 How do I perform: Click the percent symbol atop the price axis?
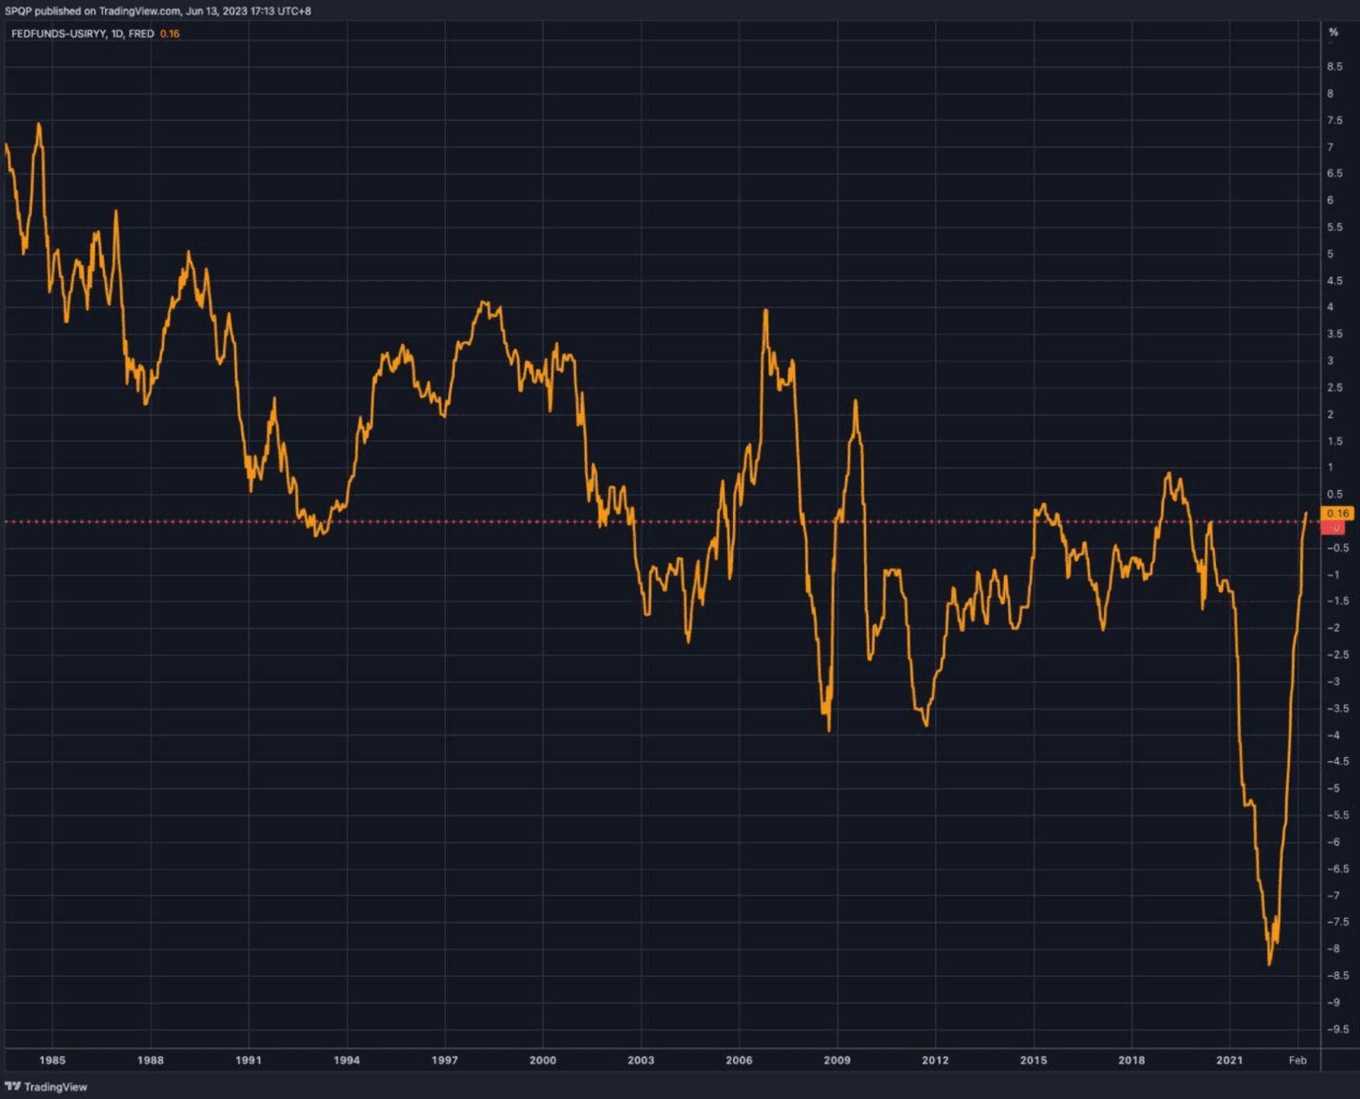[1333, 33]
